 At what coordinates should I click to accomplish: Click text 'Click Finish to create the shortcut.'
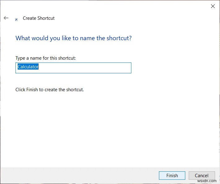[x=50, y=90]
